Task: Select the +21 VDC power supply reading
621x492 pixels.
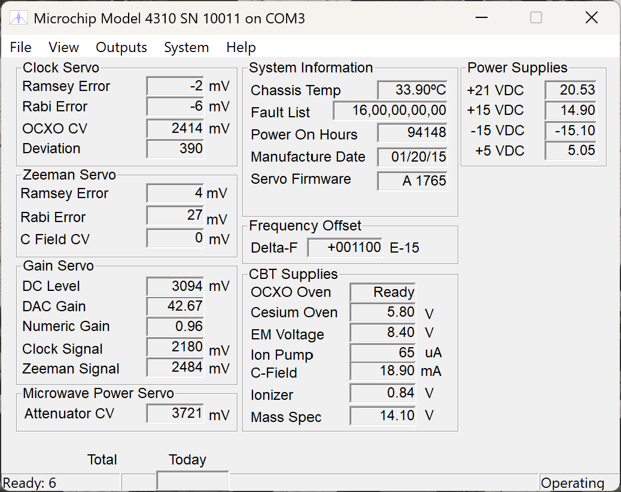Action: click(571, 90)
